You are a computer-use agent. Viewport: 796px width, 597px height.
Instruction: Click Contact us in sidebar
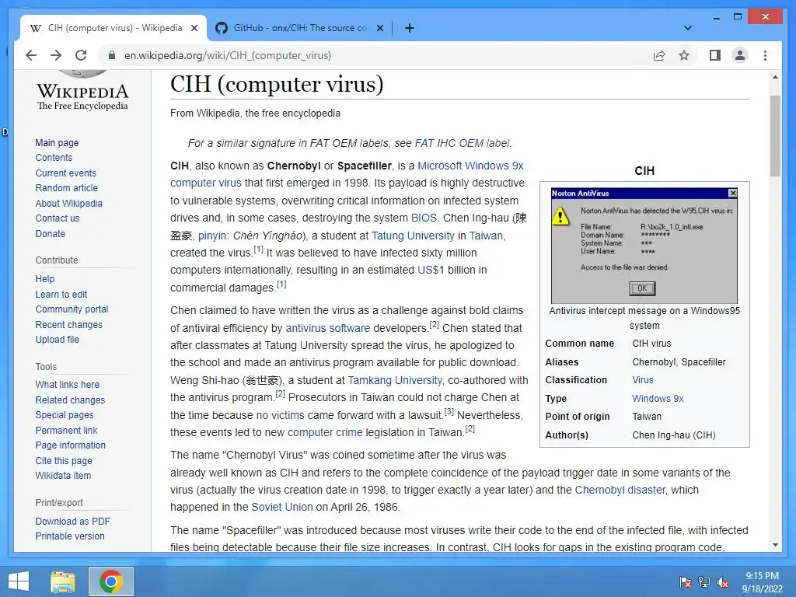(x=58, y=218)
